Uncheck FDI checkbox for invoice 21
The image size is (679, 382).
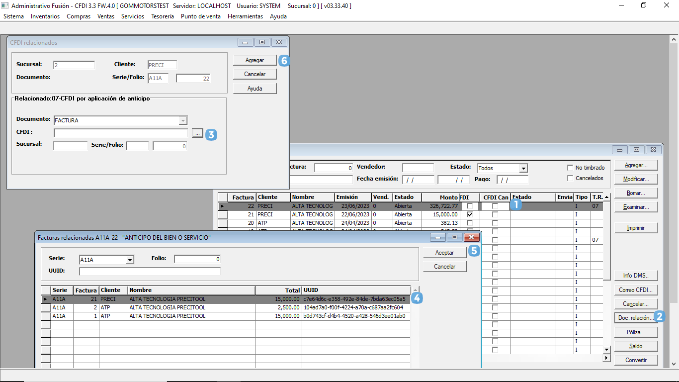(470, 214)
